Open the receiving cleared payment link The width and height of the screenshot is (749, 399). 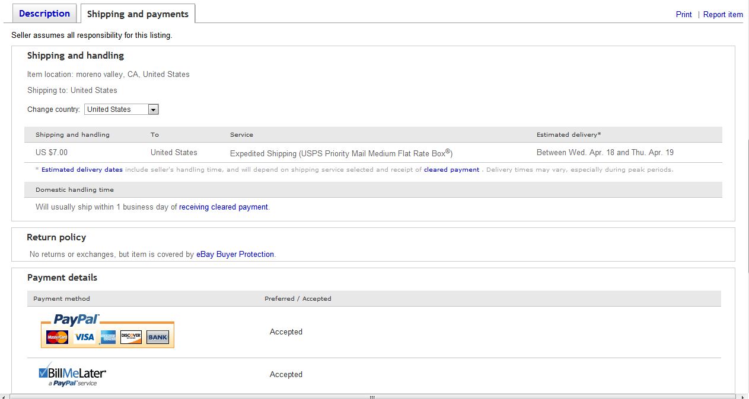tap(224, 207)
